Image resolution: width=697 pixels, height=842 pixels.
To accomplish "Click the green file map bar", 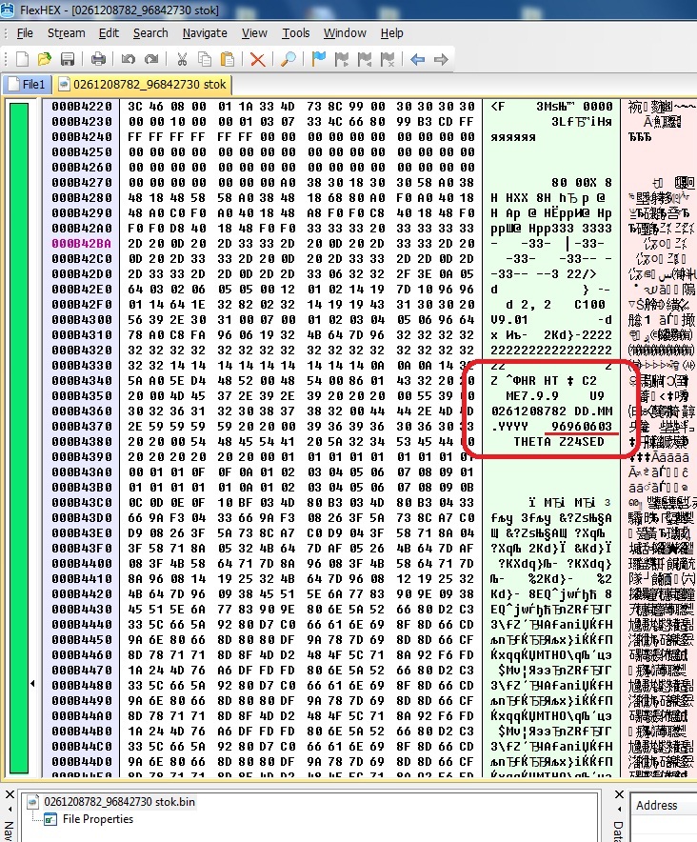I will 19,439.
